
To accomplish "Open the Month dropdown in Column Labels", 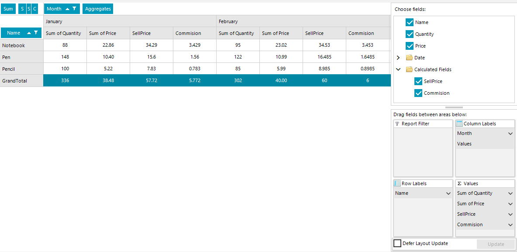I will tap(512, 133).
